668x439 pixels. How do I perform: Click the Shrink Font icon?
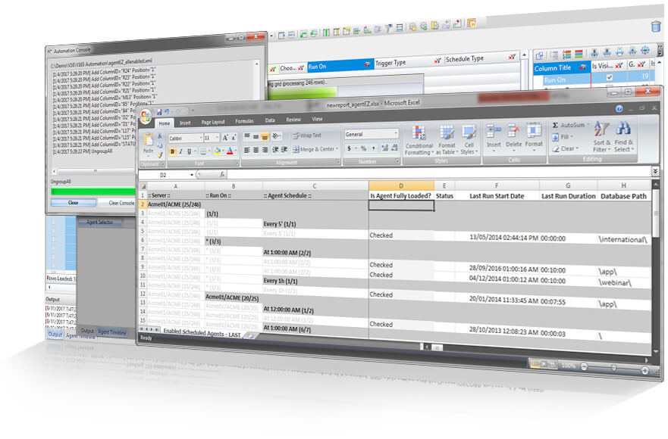click(x=234, y=138)
